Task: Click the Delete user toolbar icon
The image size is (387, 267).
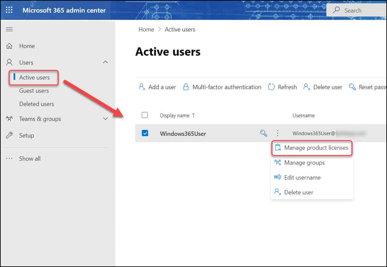Action: coord(306,87)
